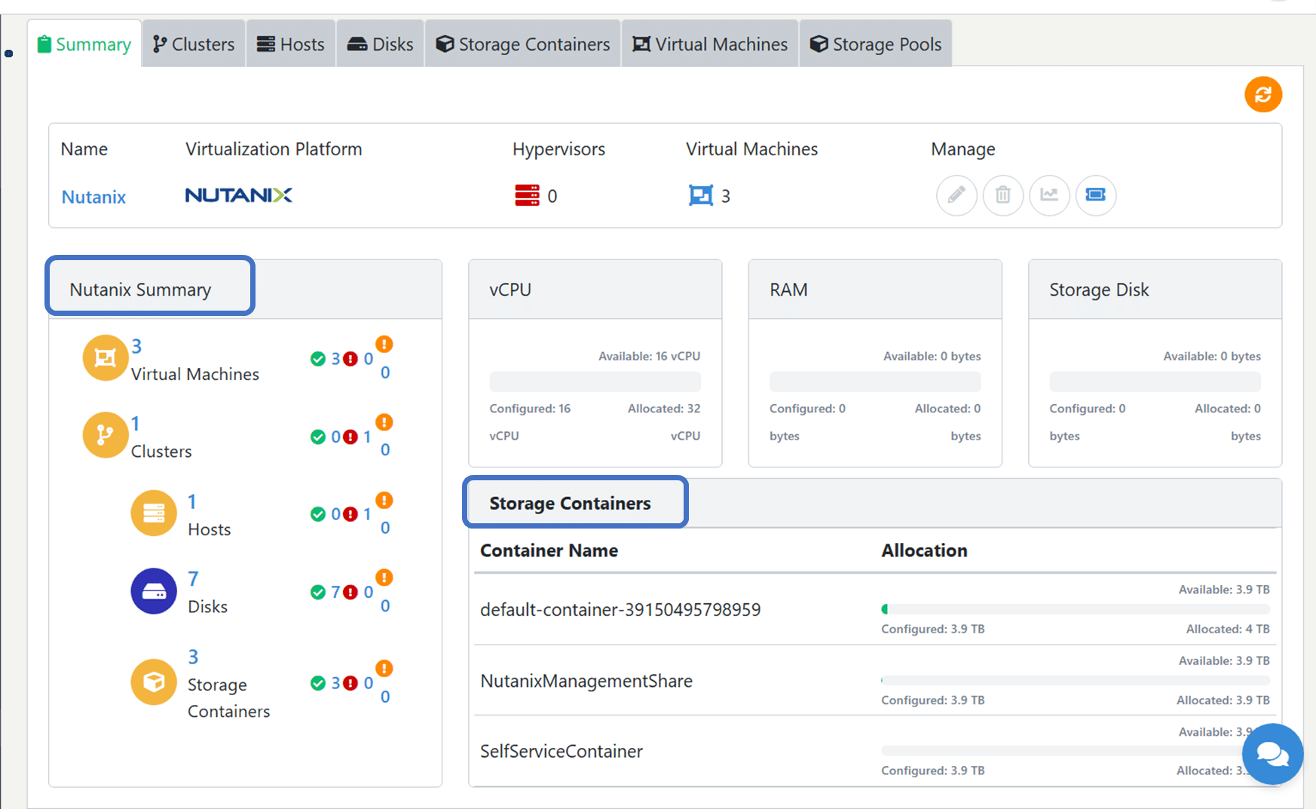The image size is (1316, 809).
Task: Switch to the Virtual Machines tab
Action: (710, 44)
